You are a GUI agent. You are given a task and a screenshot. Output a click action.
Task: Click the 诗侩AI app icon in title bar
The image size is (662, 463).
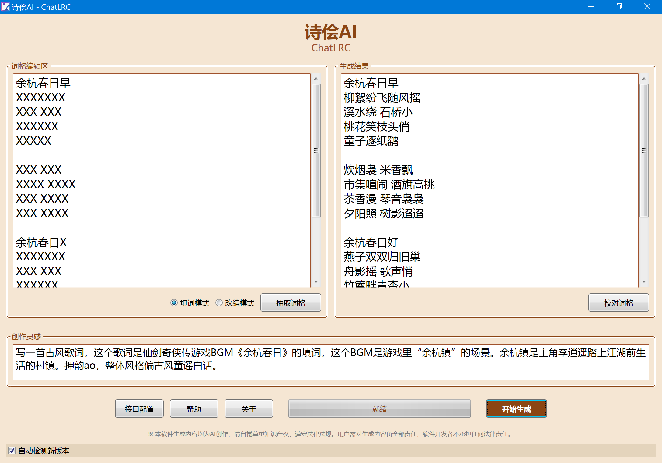coord(5,6)
